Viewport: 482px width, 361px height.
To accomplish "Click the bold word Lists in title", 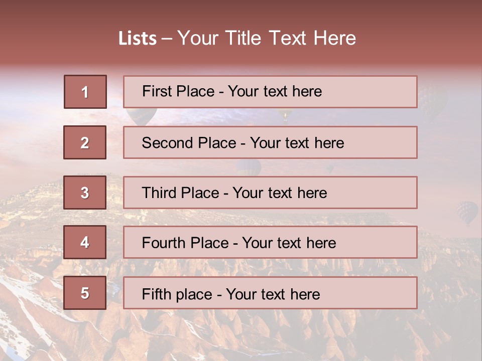I will pyautogui.click(x=138, y=39).
